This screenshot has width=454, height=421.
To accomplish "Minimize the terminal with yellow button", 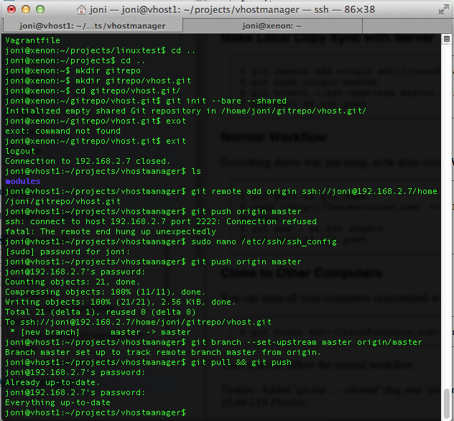I will (x=26, y=9).
